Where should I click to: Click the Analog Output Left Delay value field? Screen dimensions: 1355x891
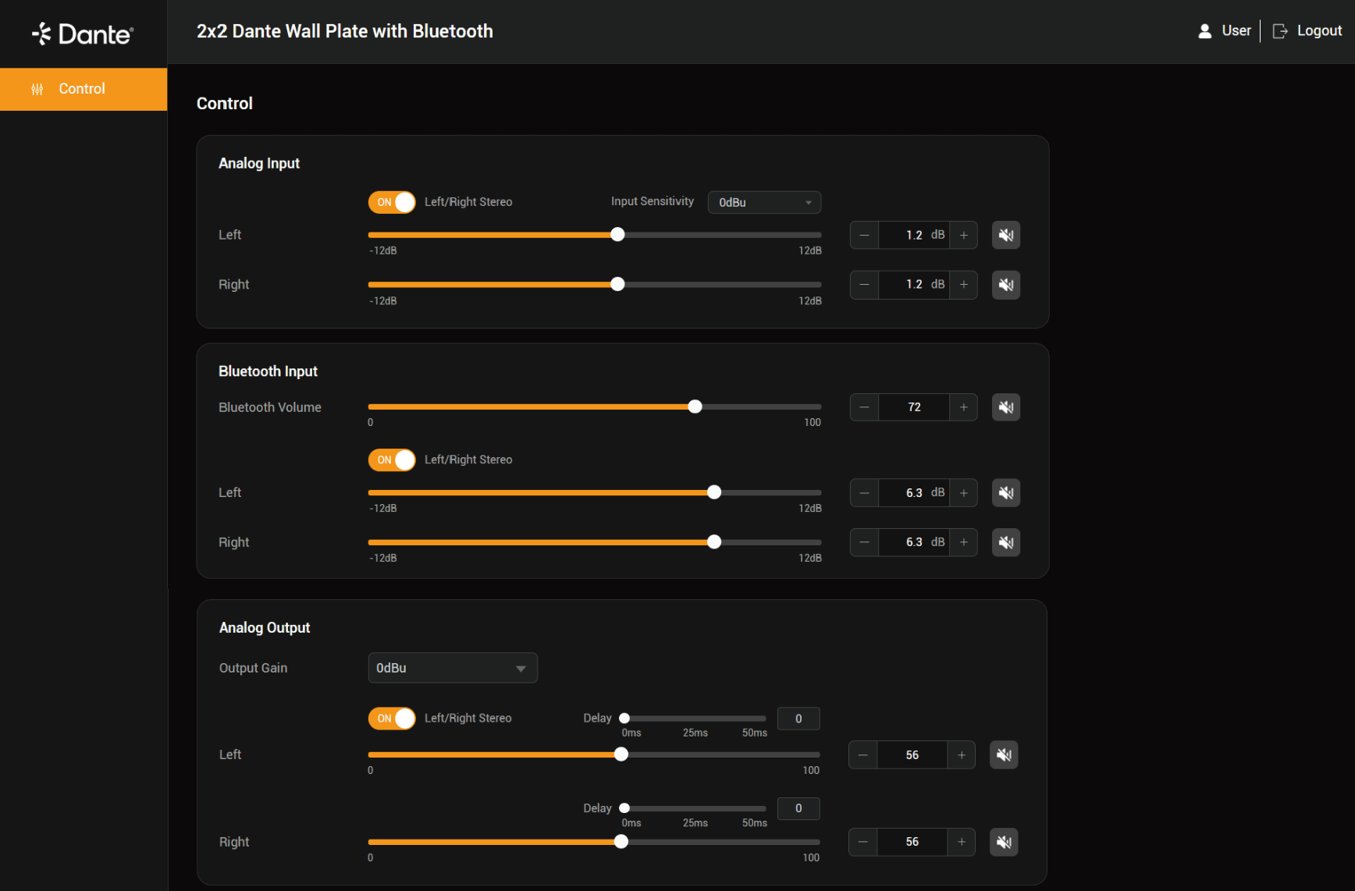coord(798,718)
